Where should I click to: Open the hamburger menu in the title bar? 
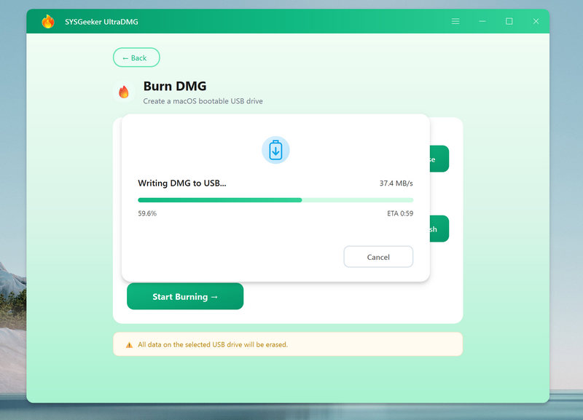coord(455,22)
